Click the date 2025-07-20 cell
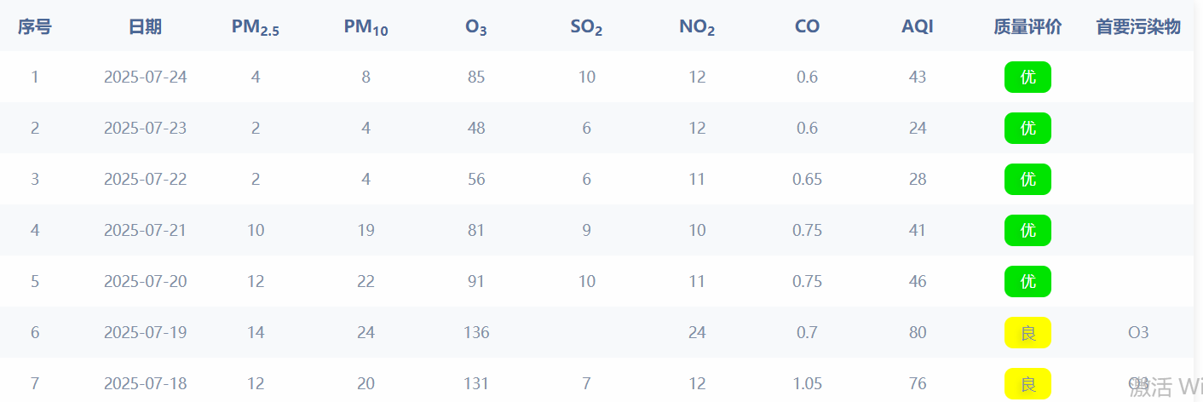This screenshot has height=402, width=1203. 145,281
